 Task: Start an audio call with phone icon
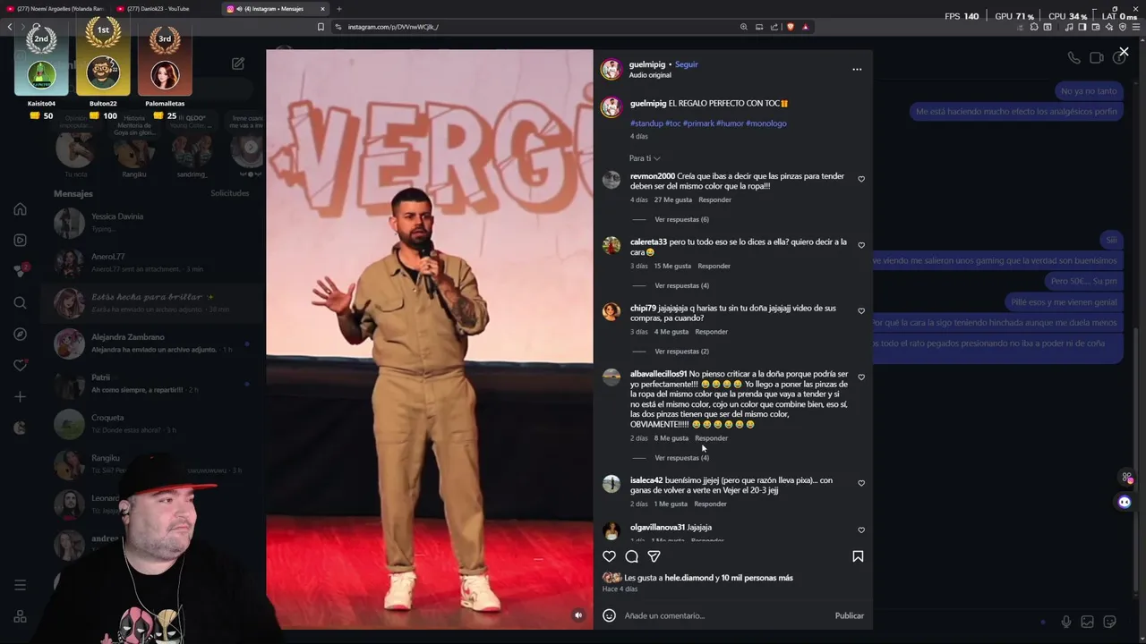[x=1073, y=58]
